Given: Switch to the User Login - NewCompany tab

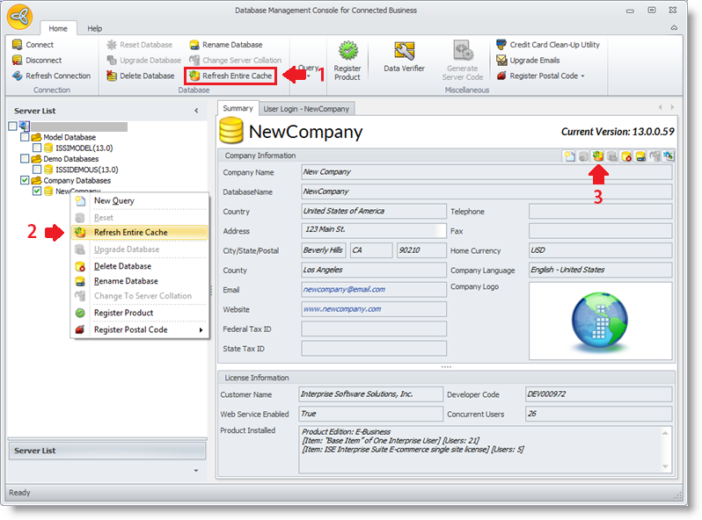Looking at the screenshot, I should click(x=306, y=109).
